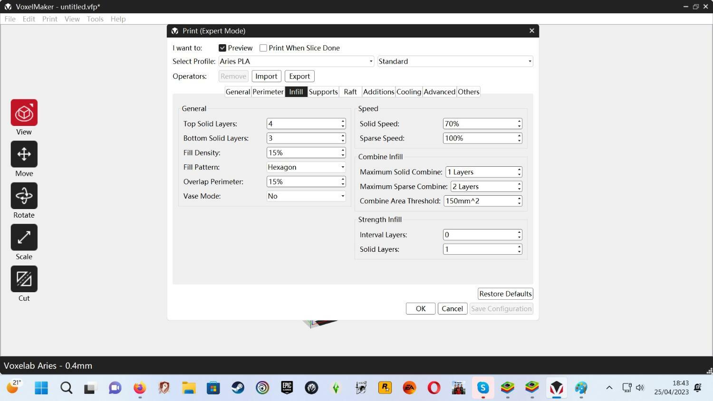The height and width of the screenshot is (401, 713).
Task: Switch to the Perimeter tab
Action: (x=268, y=92)
